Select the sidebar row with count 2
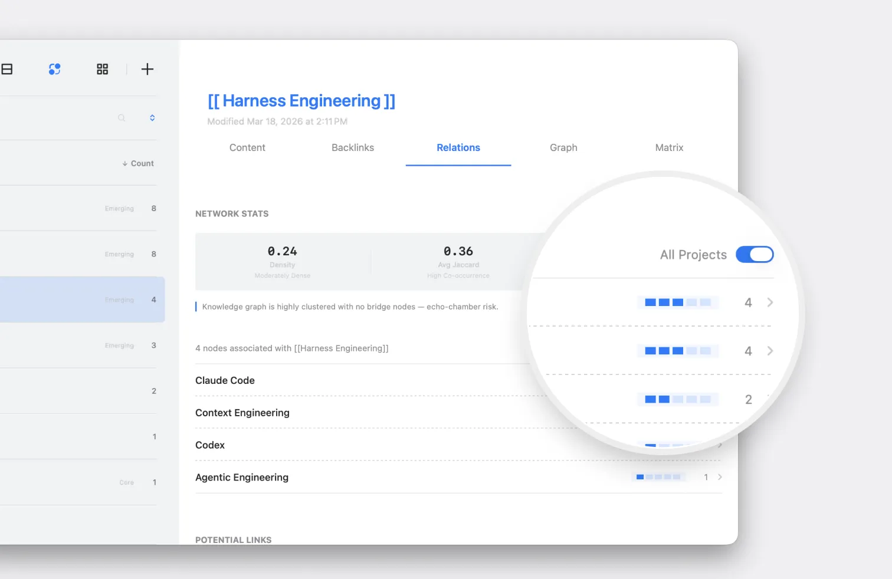The height and width of the screenshot is (579, 892). pyautogui.click(x=78, y=391)
